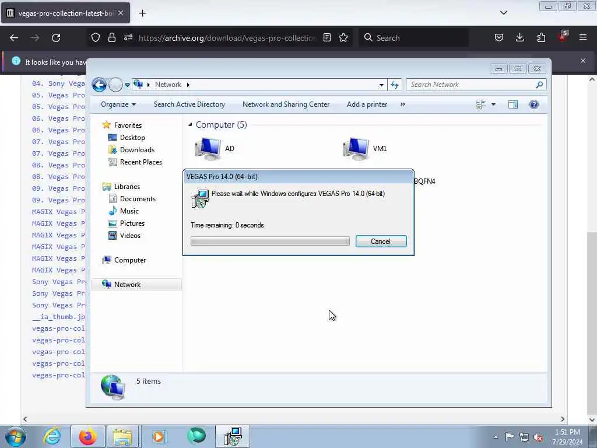The image size is (597, 448).
Task: Click the archive.org URL field
Action: pyautogui.click(x=227, y=38)
